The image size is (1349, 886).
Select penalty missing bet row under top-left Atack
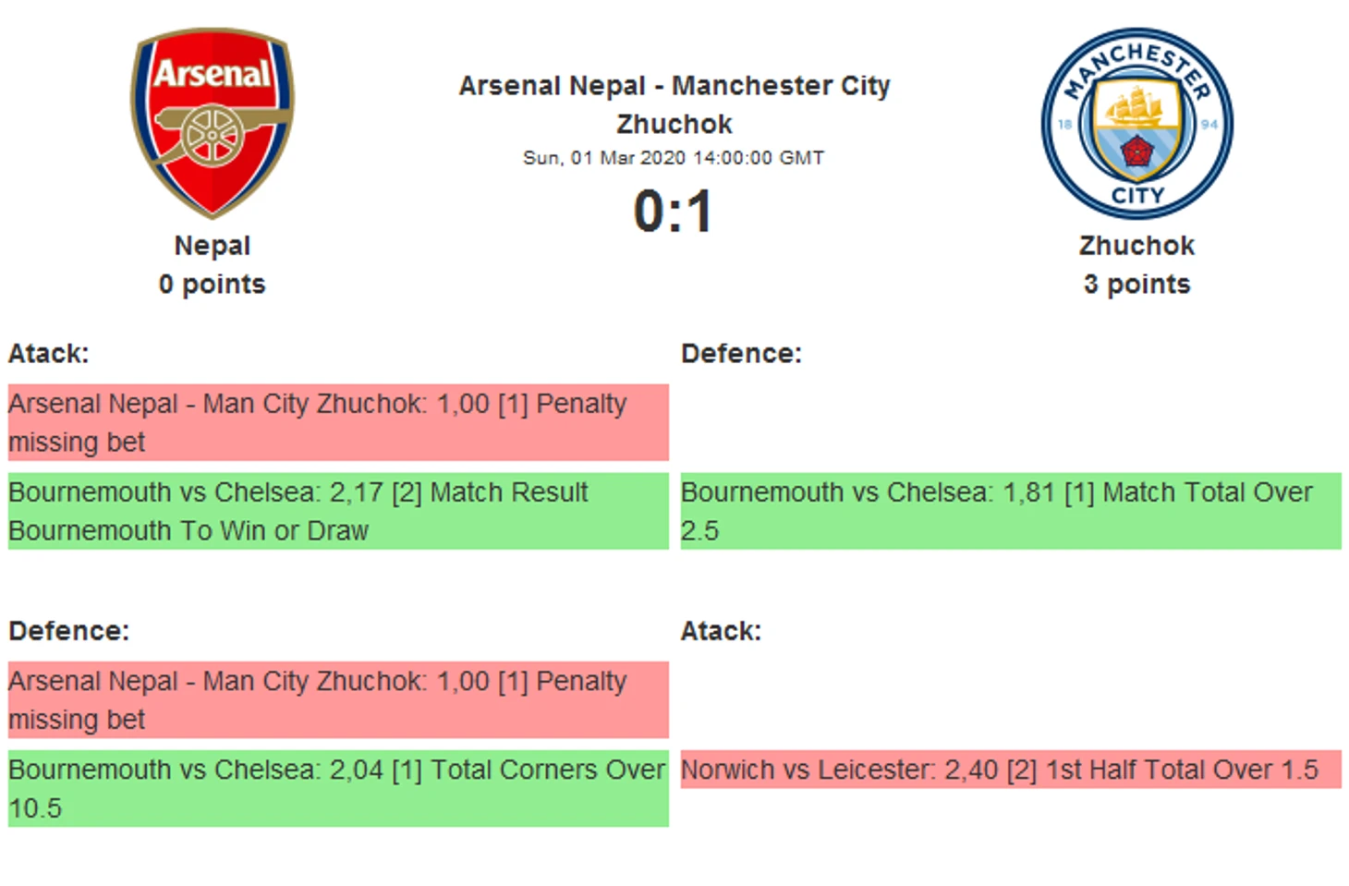[337, 422]
